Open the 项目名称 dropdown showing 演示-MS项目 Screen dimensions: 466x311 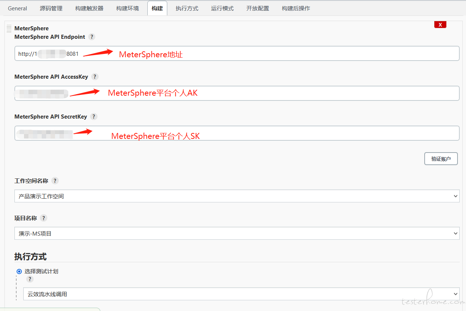(237, 233)
